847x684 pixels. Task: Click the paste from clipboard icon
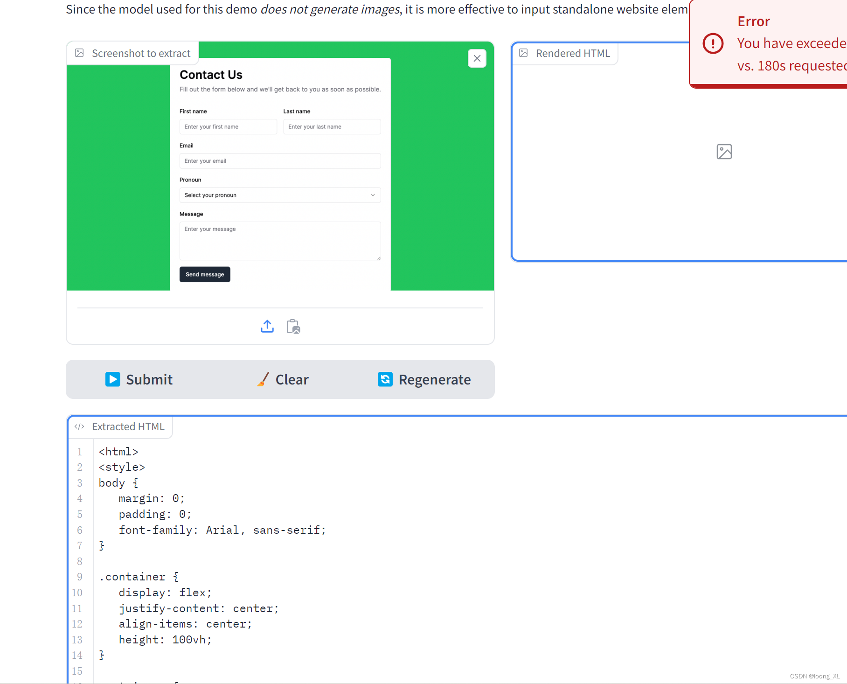(x=293, y=327)
